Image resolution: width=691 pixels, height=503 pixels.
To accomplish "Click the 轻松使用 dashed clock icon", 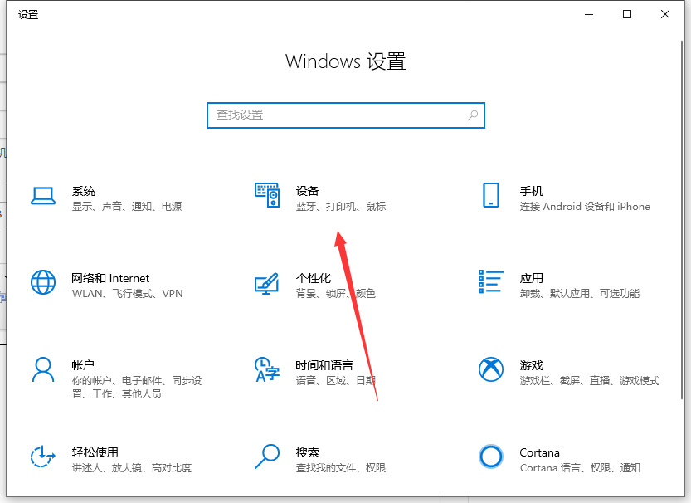I will pos(43,457).
